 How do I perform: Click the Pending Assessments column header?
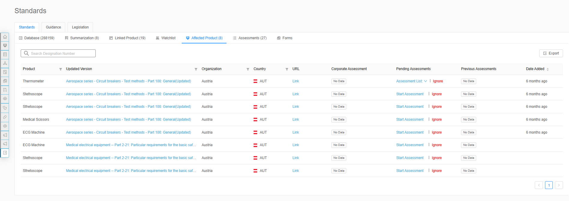413,69
